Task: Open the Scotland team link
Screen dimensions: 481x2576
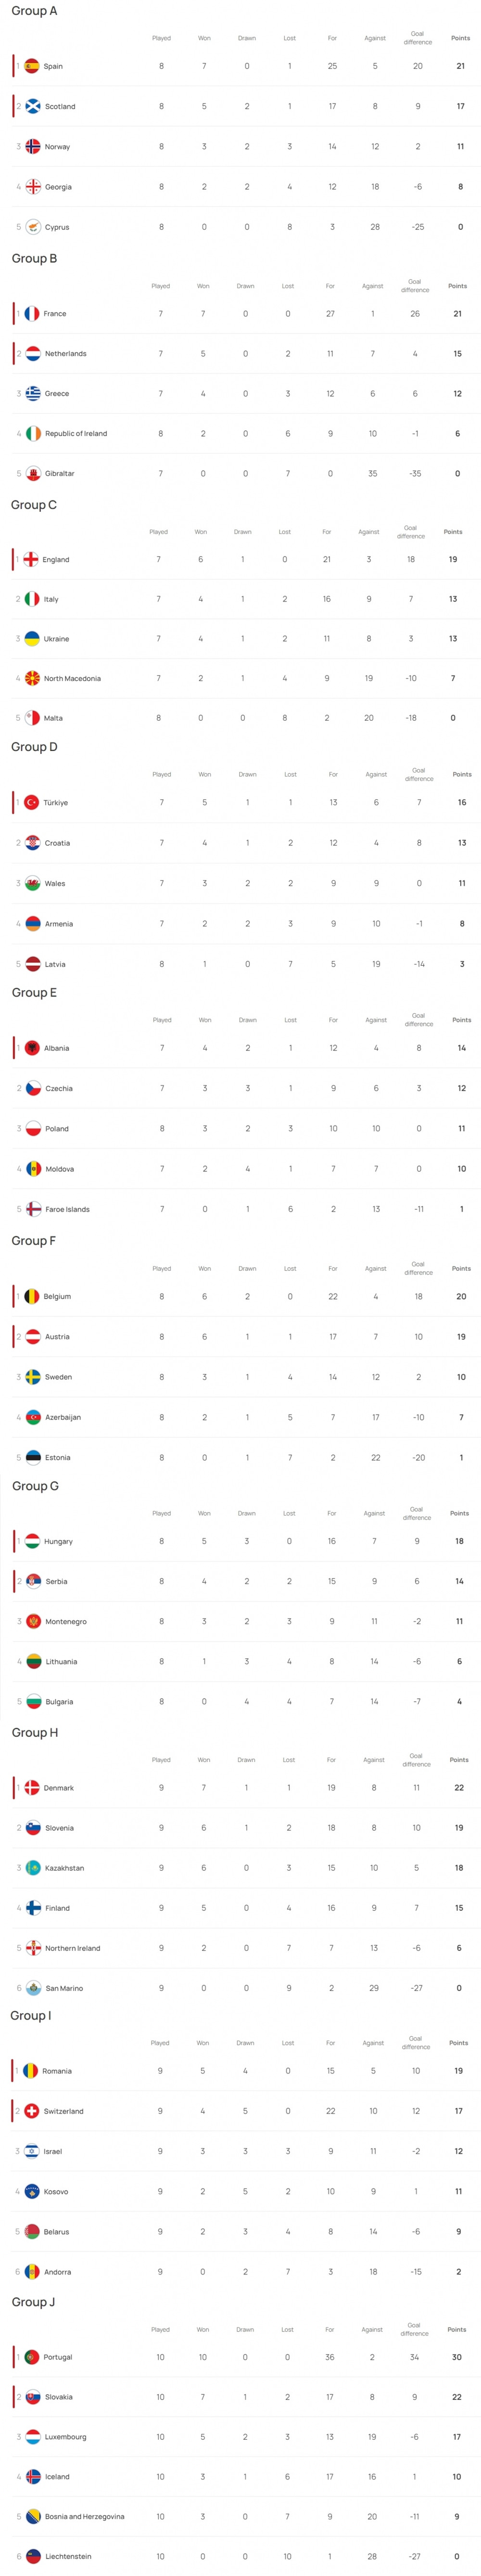Action: pyautogui.click(x=60, y=106)
